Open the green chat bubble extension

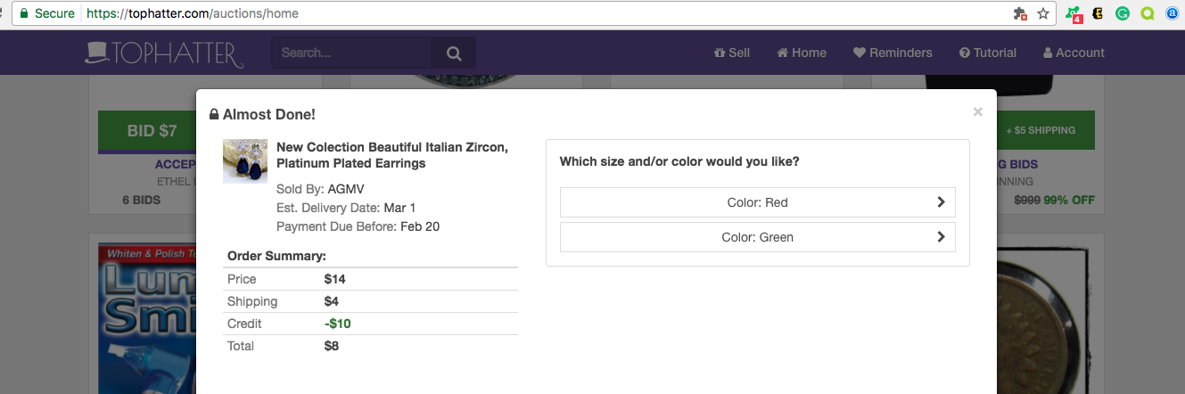coord(1148,14)
